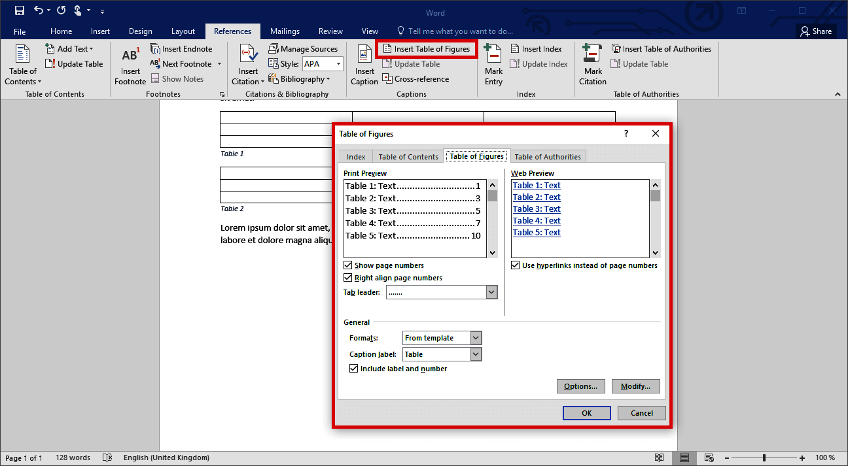Switch to the Index tab
848x466 pixels.
(355, 156)
